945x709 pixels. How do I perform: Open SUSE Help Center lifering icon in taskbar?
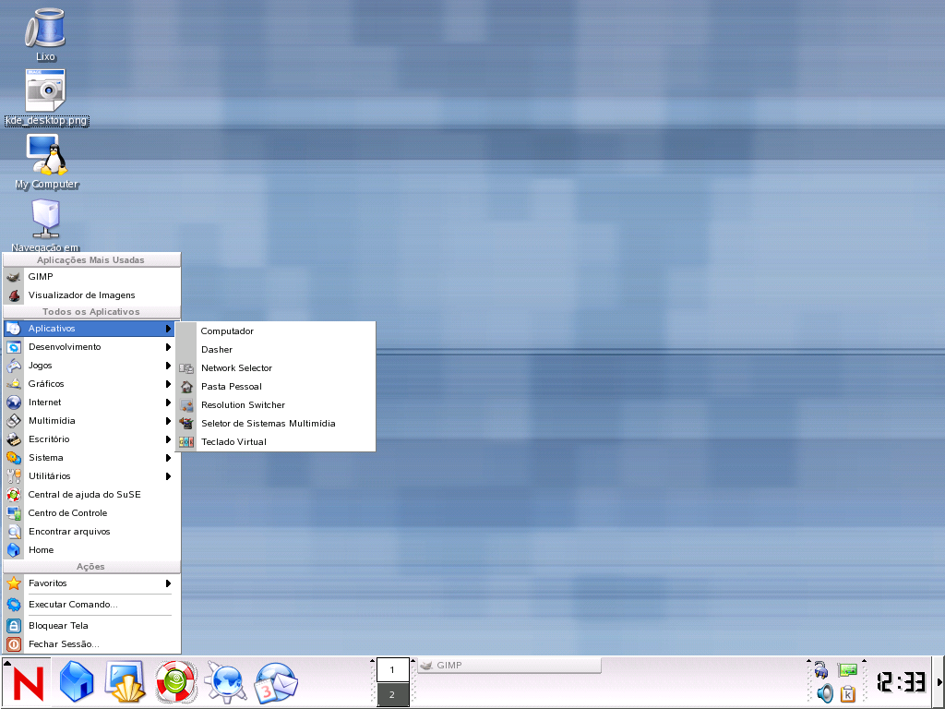[175, 682]
